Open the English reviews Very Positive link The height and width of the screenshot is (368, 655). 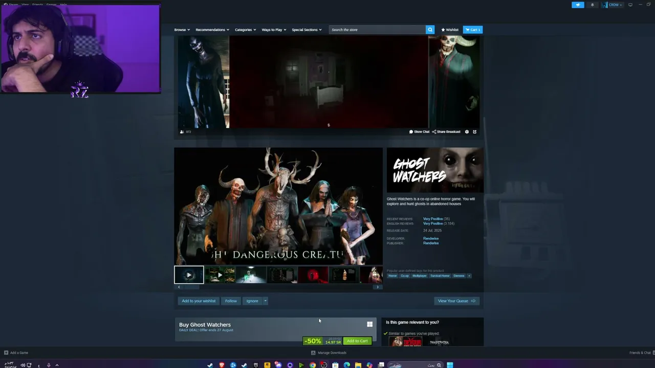(x=433, y=223)
